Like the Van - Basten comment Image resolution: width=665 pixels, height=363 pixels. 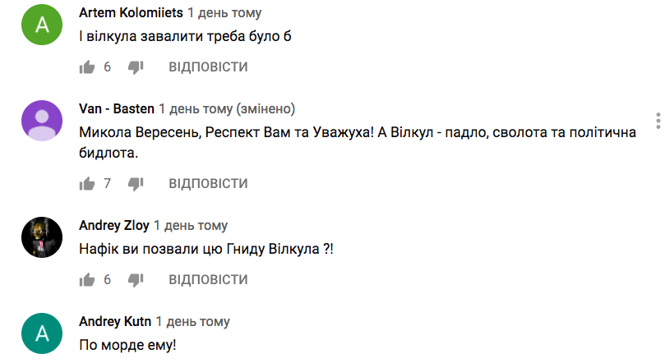tap(87, 183)
